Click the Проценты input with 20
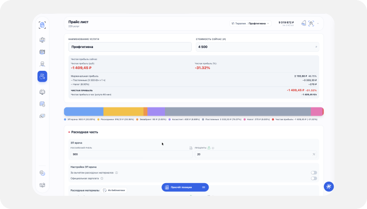 [256, 154]
